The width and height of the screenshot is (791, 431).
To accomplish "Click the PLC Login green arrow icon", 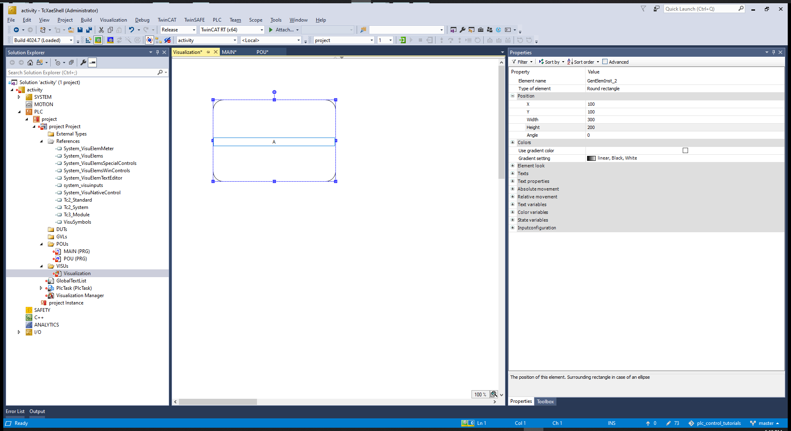I will click(402, 40).
